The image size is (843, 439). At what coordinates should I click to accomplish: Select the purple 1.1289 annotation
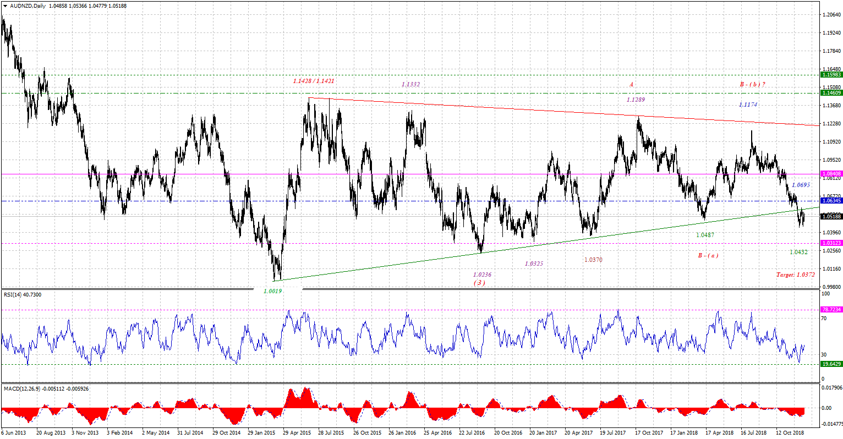pos(636,100)
